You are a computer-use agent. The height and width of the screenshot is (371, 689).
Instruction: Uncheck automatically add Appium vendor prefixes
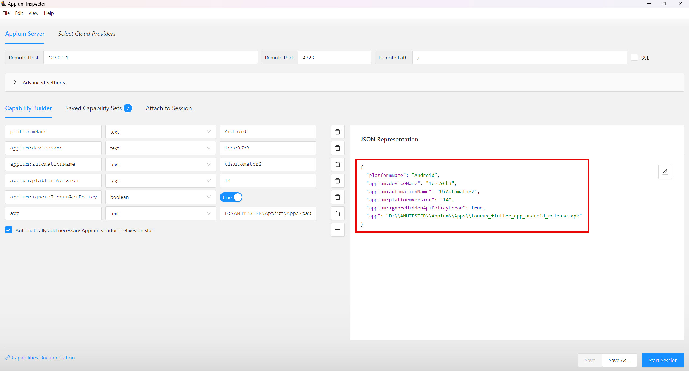(9, 230)
